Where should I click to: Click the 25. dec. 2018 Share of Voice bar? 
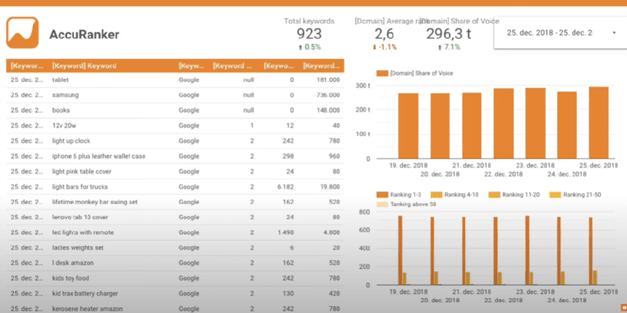coord(599,123)
